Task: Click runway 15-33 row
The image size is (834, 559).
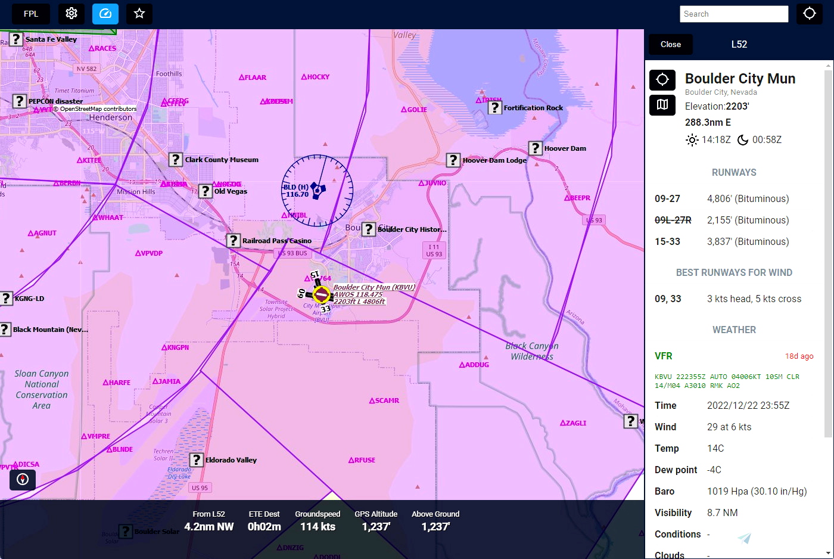Action: point(734,241)
